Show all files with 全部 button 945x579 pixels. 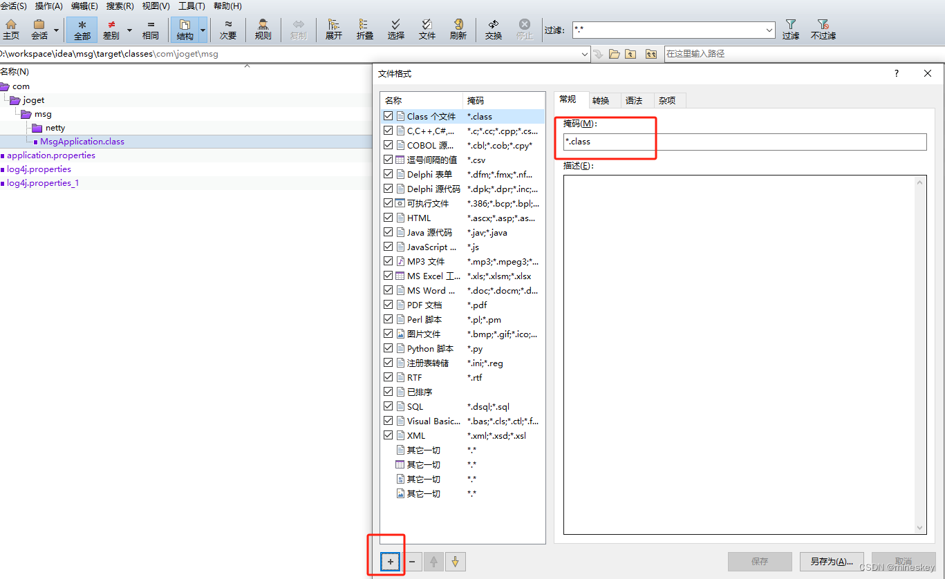(82, 30)
